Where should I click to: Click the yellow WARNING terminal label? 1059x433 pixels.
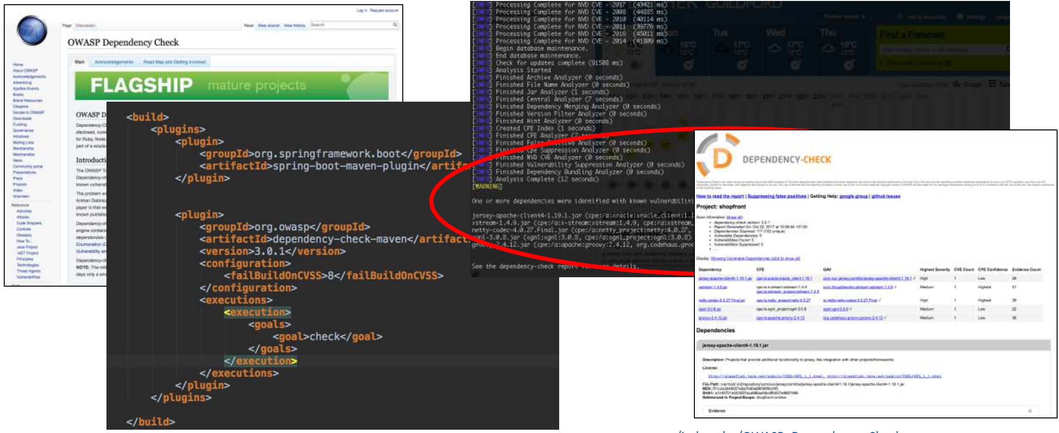(487, 187)
